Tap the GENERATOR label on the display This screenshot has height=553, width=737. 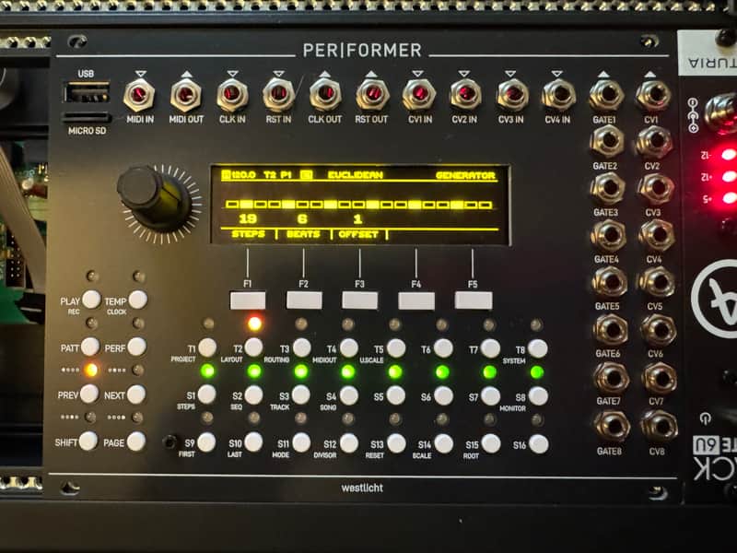click(x=465, y=175)
